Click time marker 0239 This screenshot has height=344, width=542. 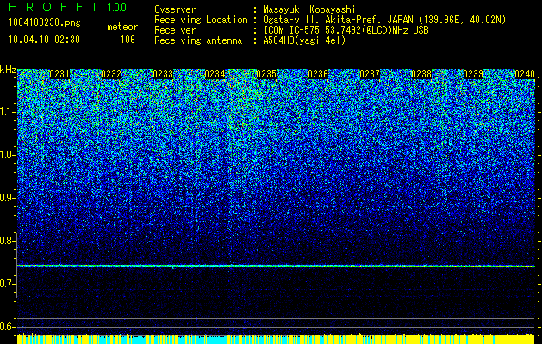pos(473,74)
